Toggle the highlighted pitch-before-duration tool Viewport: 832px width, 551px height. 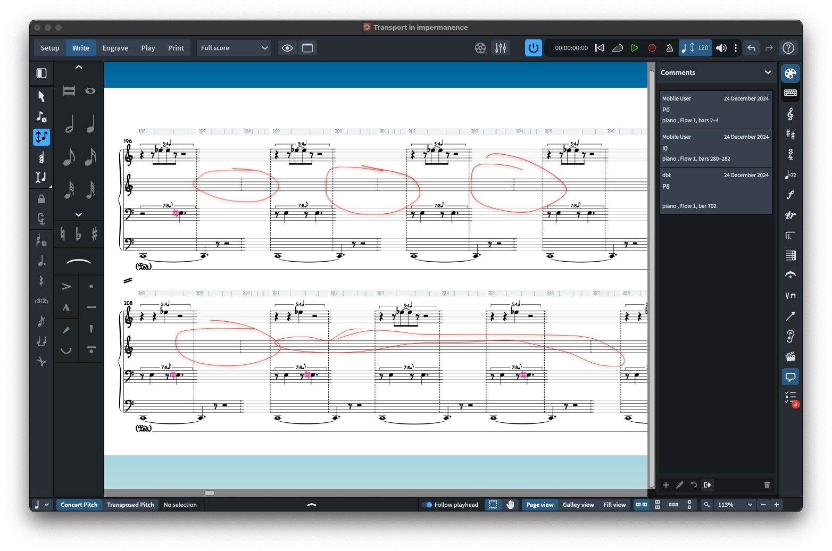41,137
